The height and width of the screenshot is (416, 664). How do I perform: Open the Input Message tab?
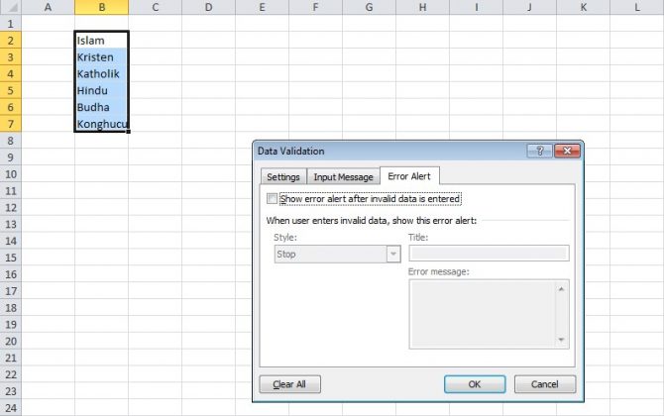(343, 177)
